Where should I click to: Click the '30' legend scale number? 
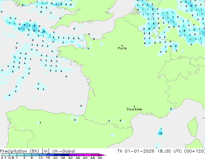(x=70, y=158)
